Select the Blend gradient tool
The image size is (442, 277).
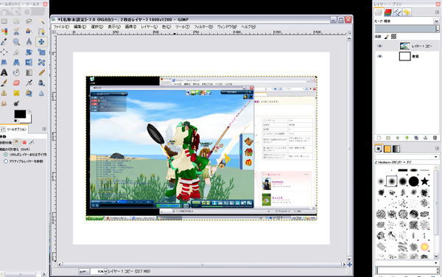click(x=29, y=72)
